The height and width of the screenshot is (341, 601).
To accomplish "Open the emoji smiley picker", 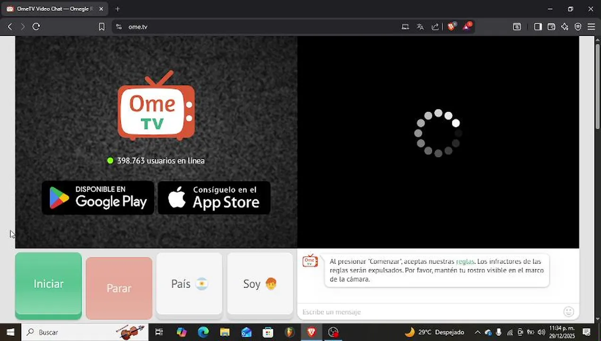I will pyautogui.click(x=569, y=312).
